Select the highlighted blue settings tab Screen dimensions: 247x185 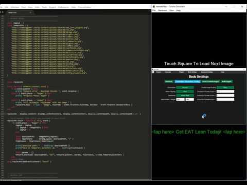point(187,82)
